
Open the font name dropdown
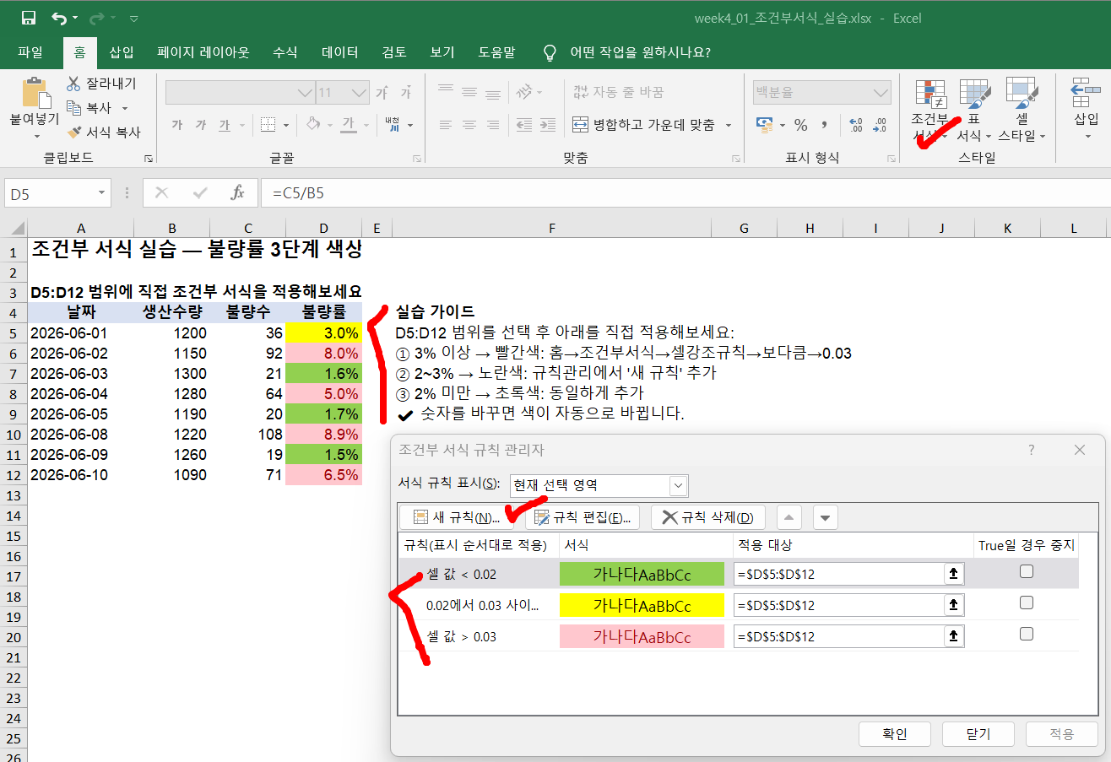[x=305, y=93]
